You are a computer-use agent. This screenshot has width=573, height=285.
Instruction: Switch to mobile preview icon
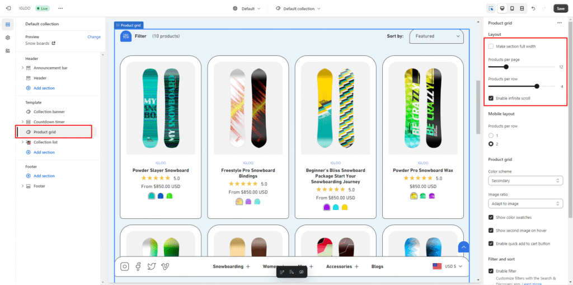tap(512, 8)
